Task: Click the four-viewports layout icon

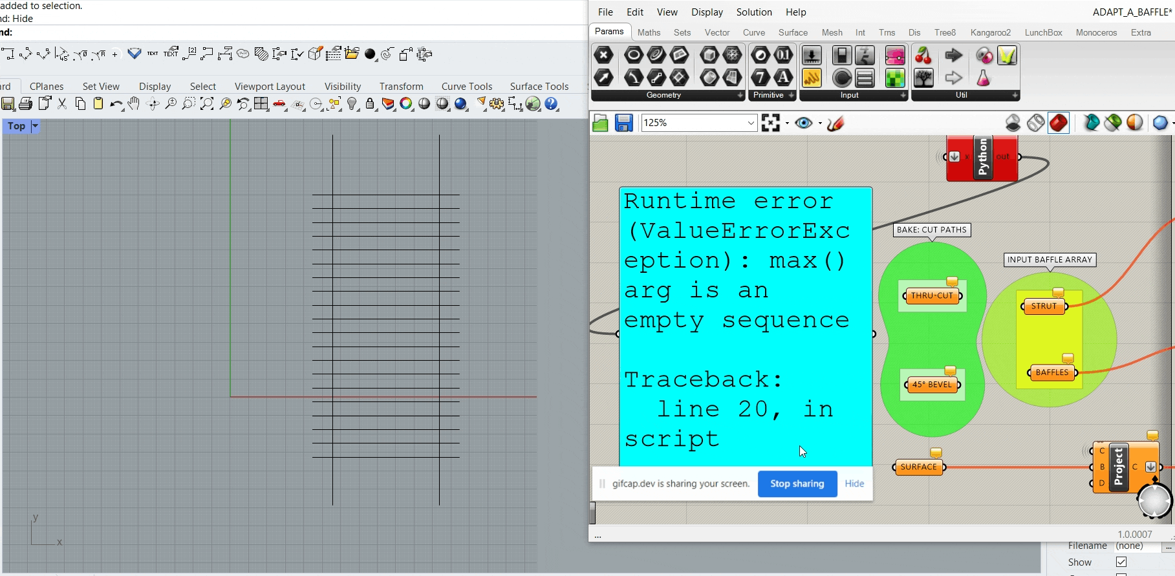Action: (261, 104)
